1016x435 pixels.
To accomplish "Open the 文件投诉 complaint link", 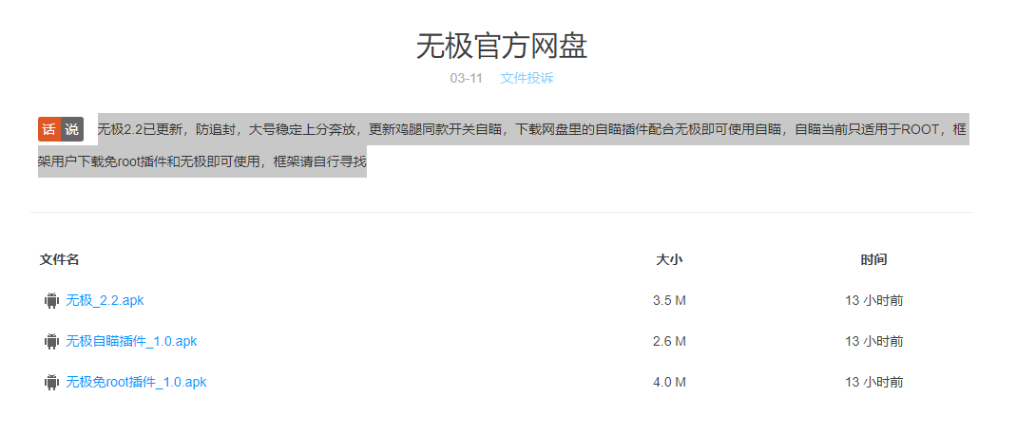I will (x=527, y=78).
